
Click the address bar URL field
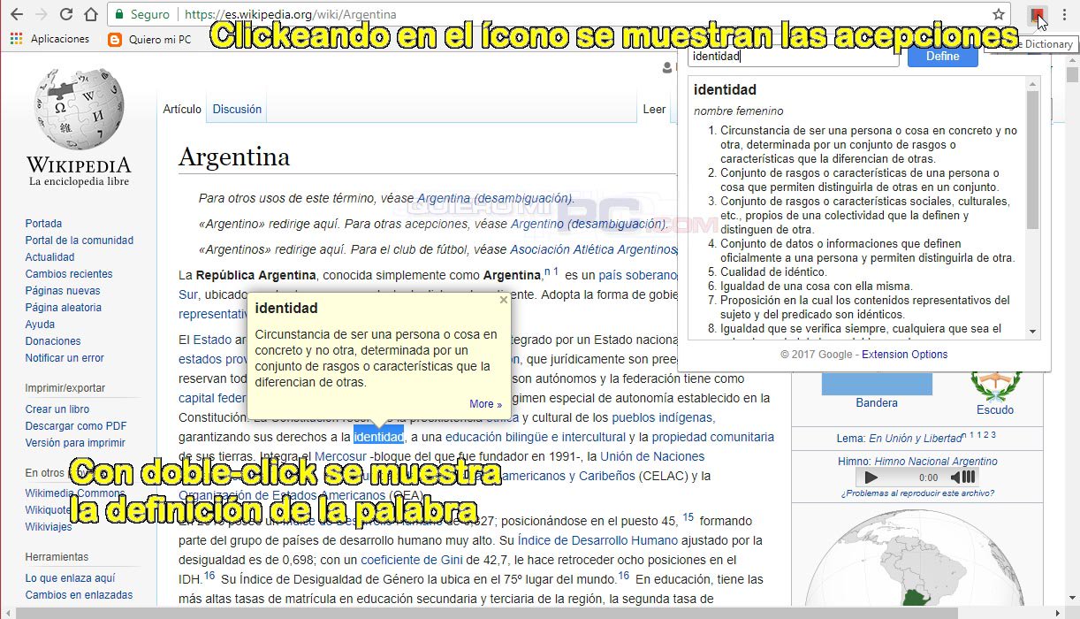tap(557, 14)
